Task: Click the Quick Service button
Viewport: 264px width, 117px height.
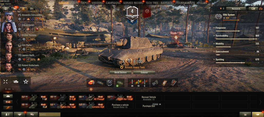Action: point(120,73)
